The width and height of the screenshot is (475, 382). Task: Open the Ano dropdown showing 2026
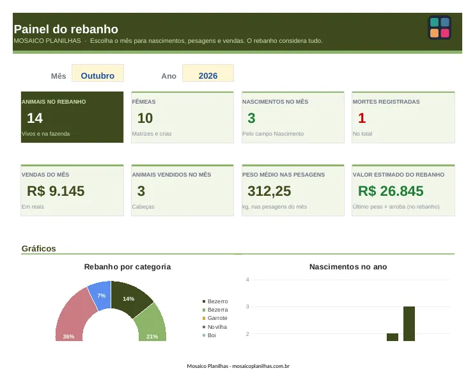[208, 73]
